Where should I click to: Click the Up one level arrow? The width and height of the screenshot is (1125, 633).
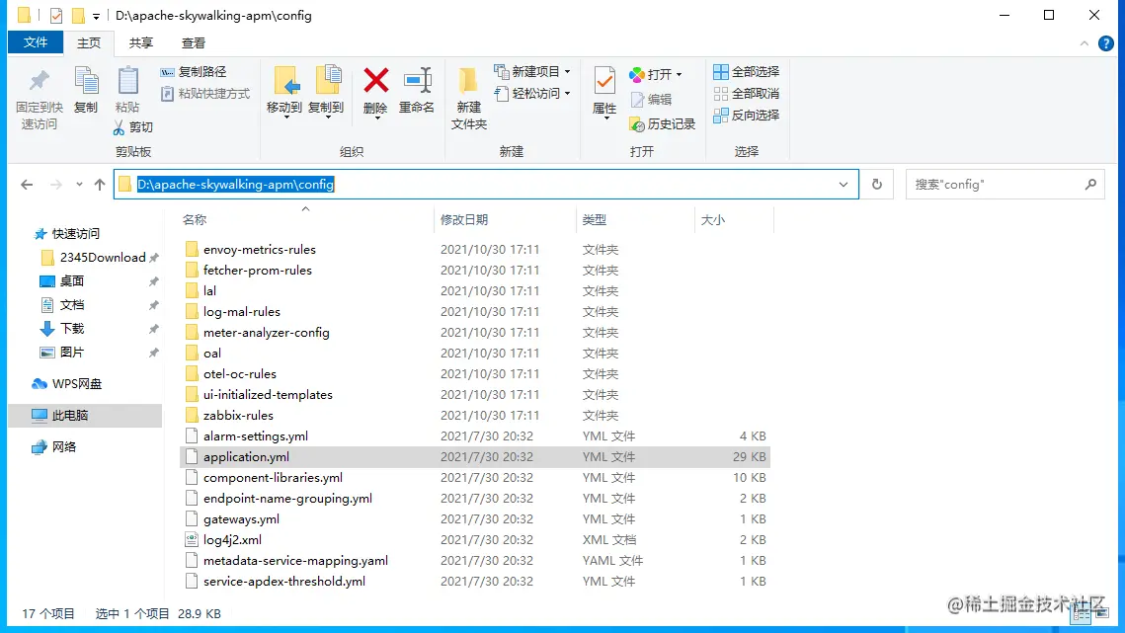(100, 185)
